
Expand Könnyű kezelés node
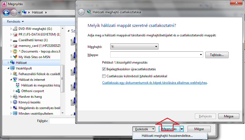click(11, 102)
